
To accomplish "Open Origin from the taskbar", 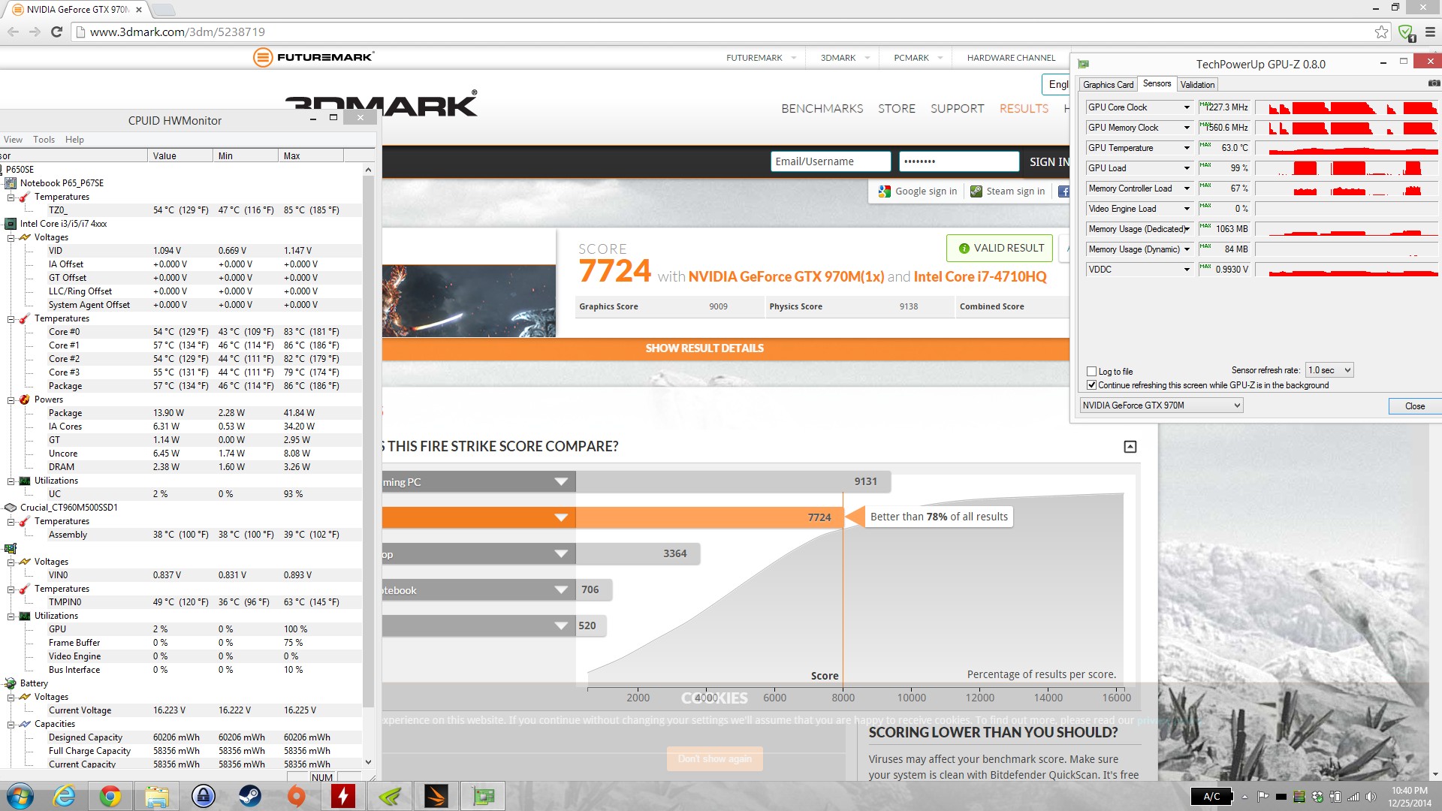I will coord(296,796).
